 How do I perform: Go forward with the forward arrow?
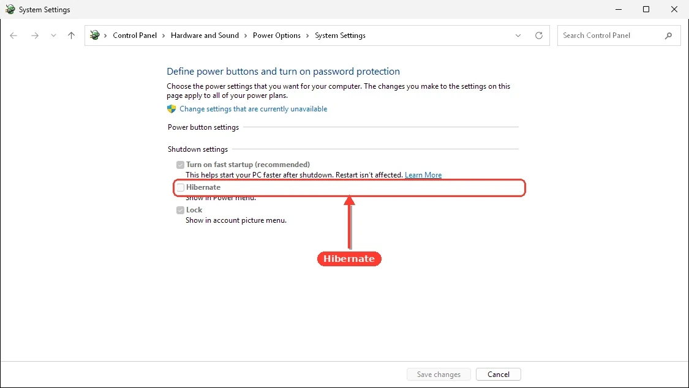tap(35, 35)
